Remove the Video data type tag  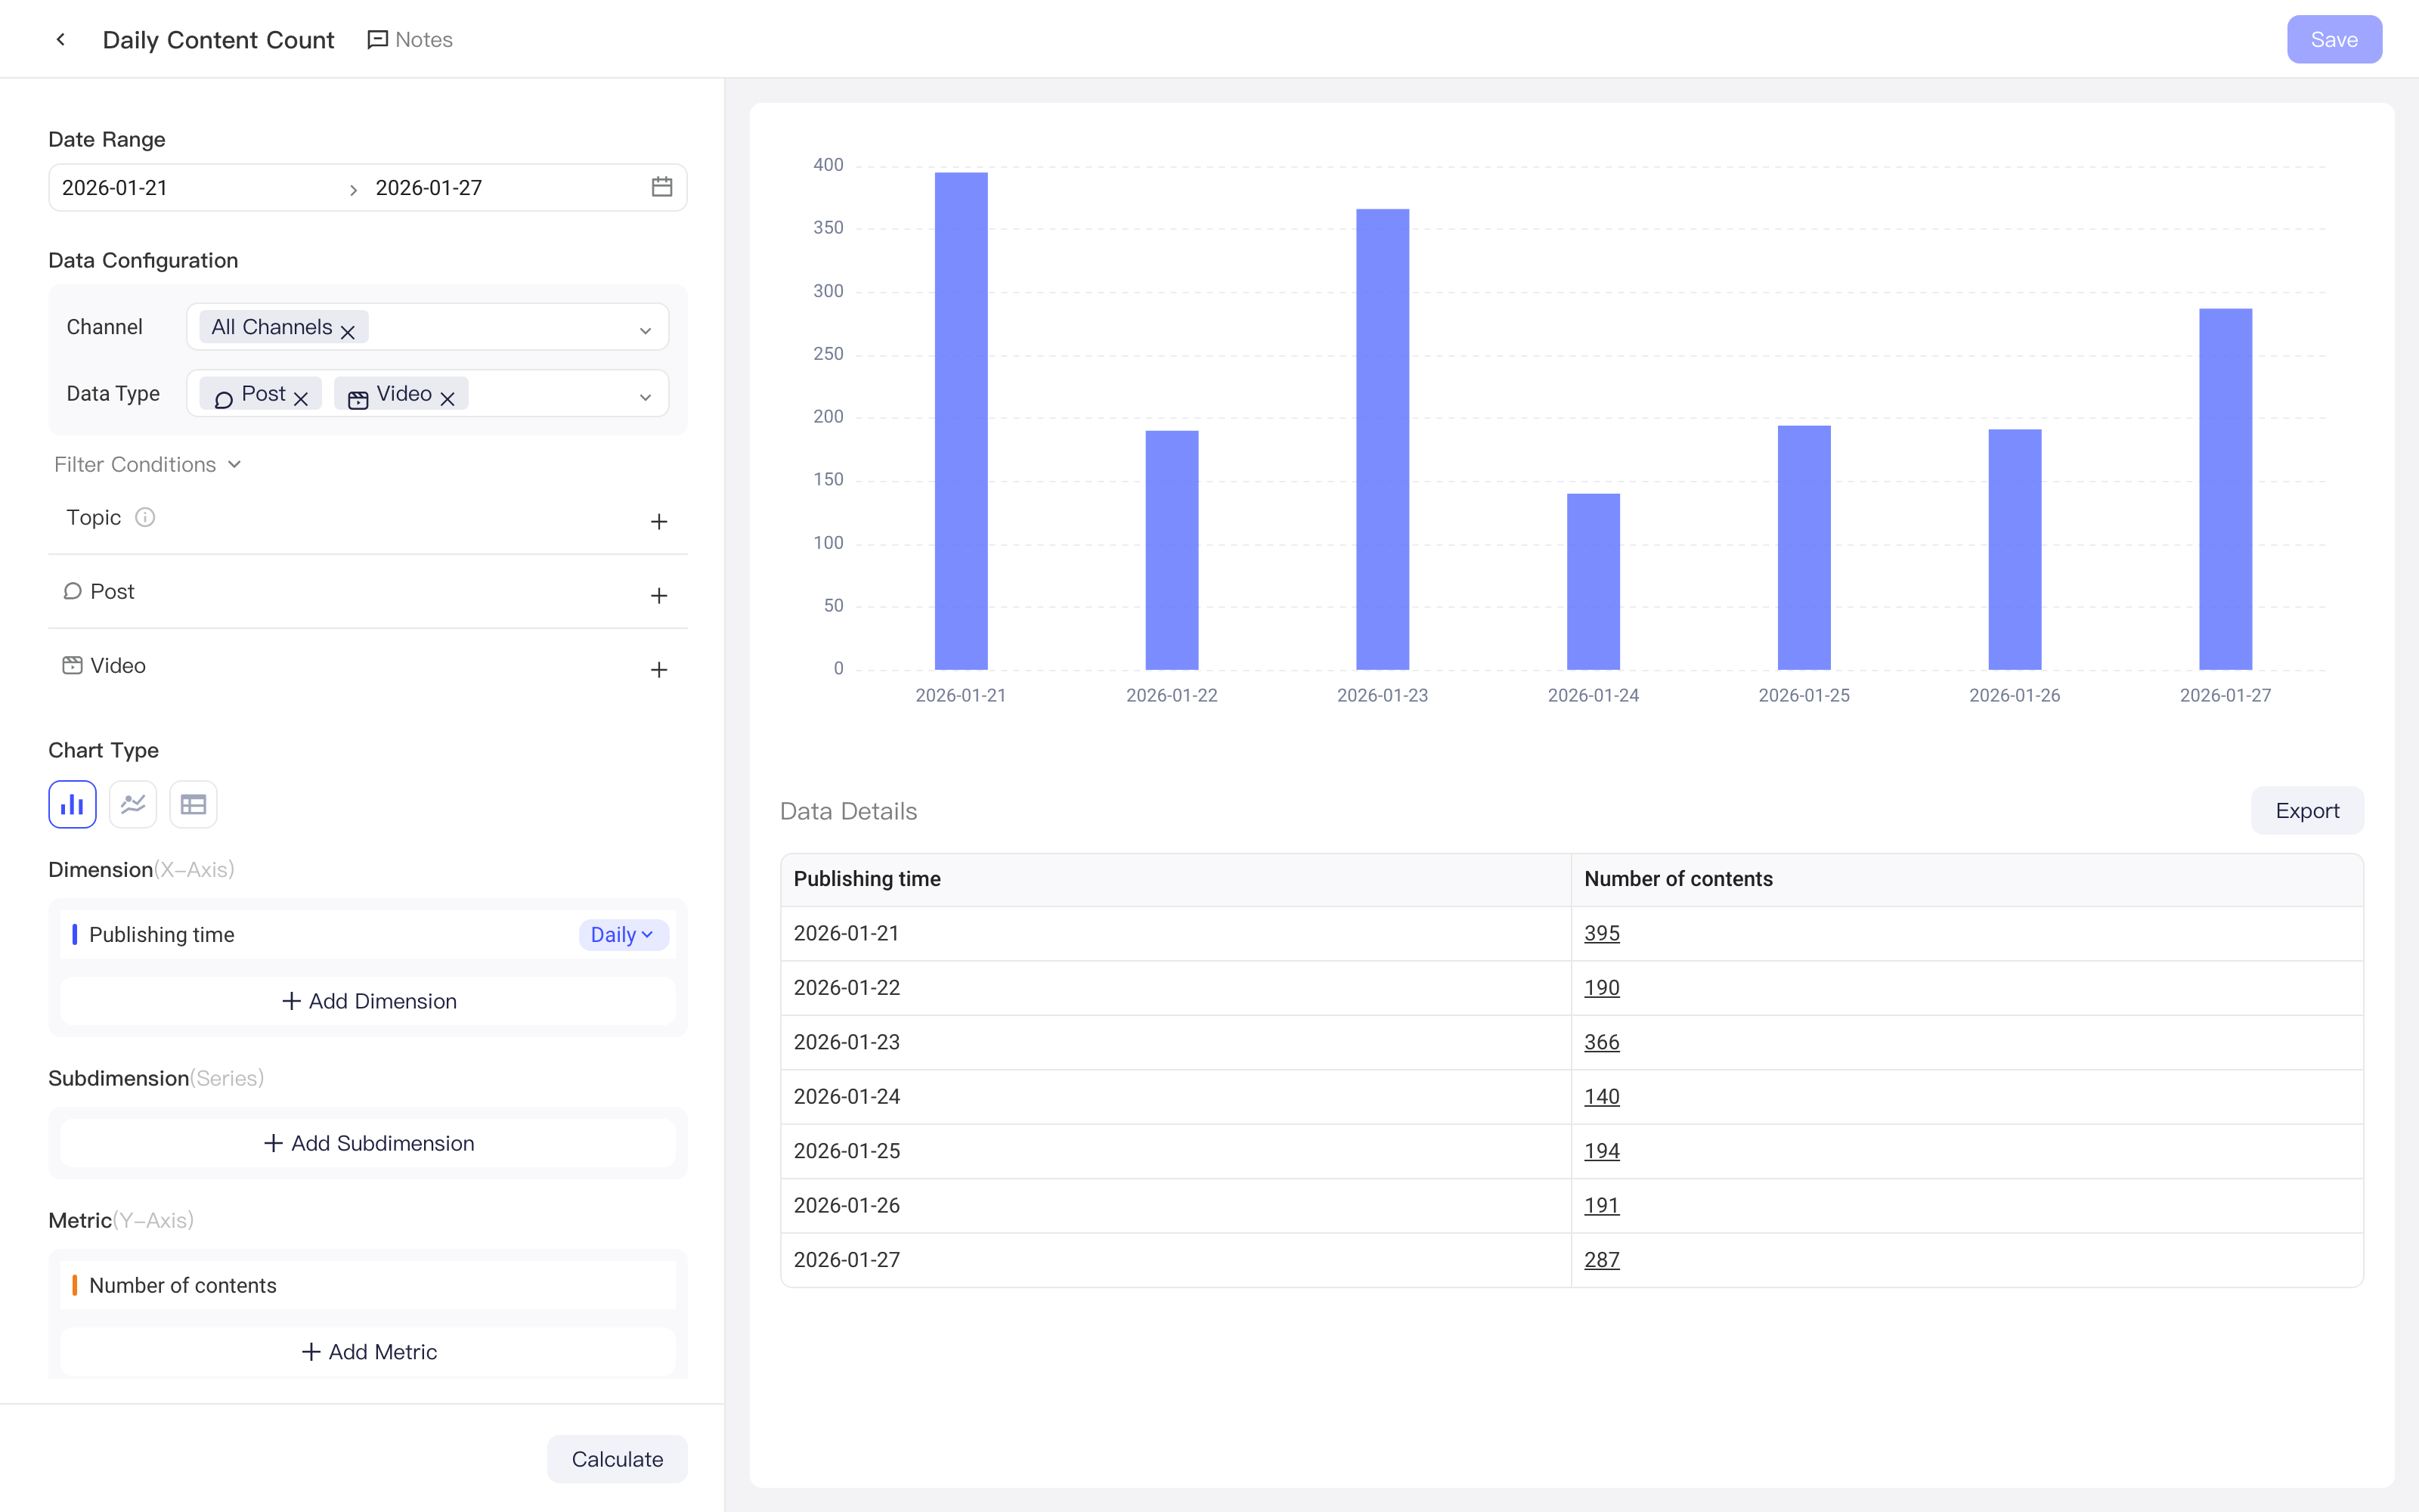(448, 398)
